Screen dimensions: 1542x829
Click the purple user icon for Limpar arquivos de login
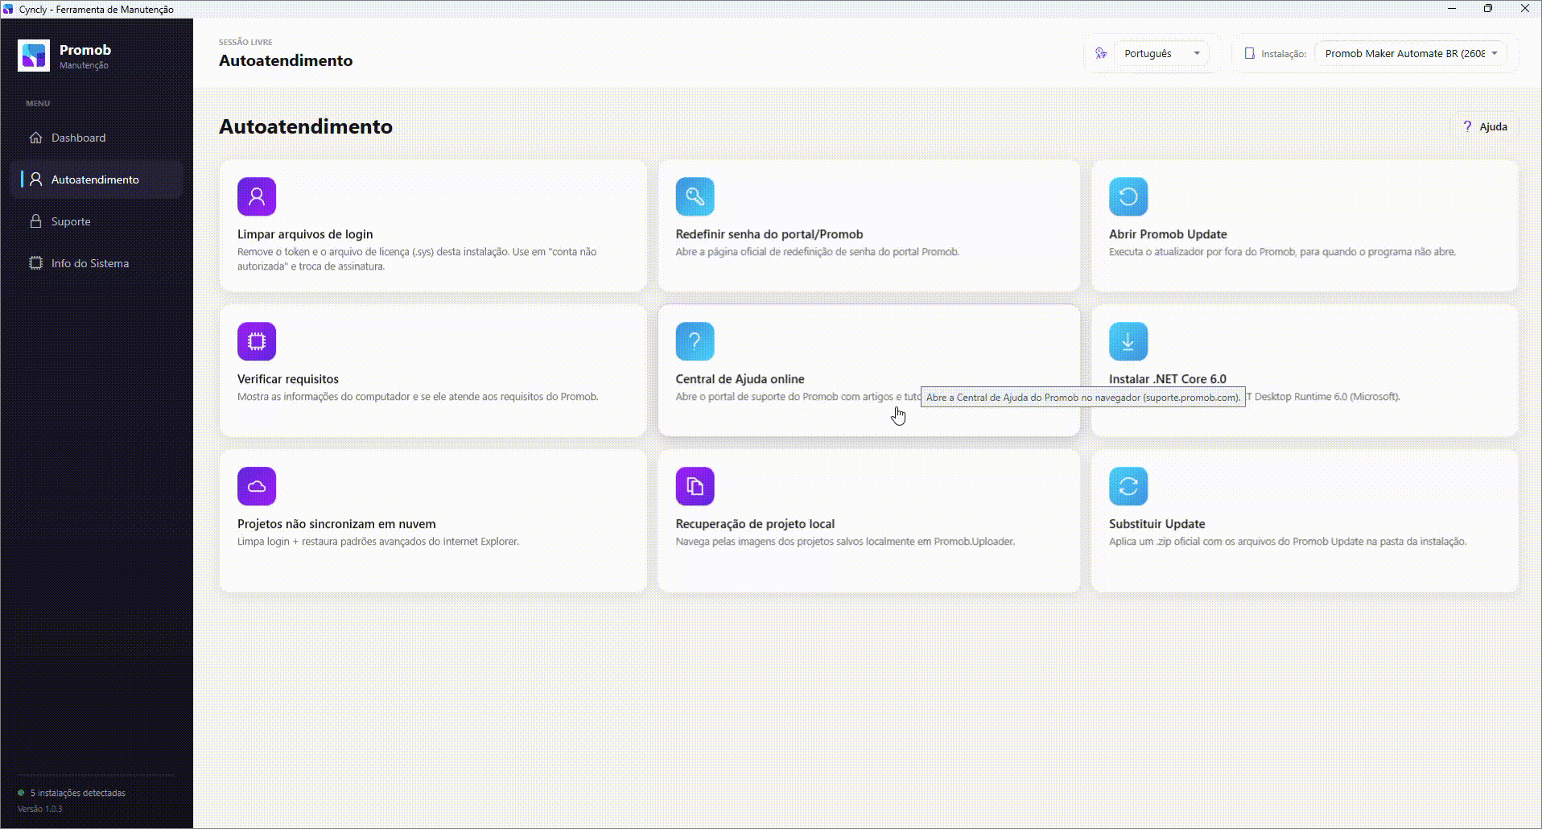coord(257,196)
